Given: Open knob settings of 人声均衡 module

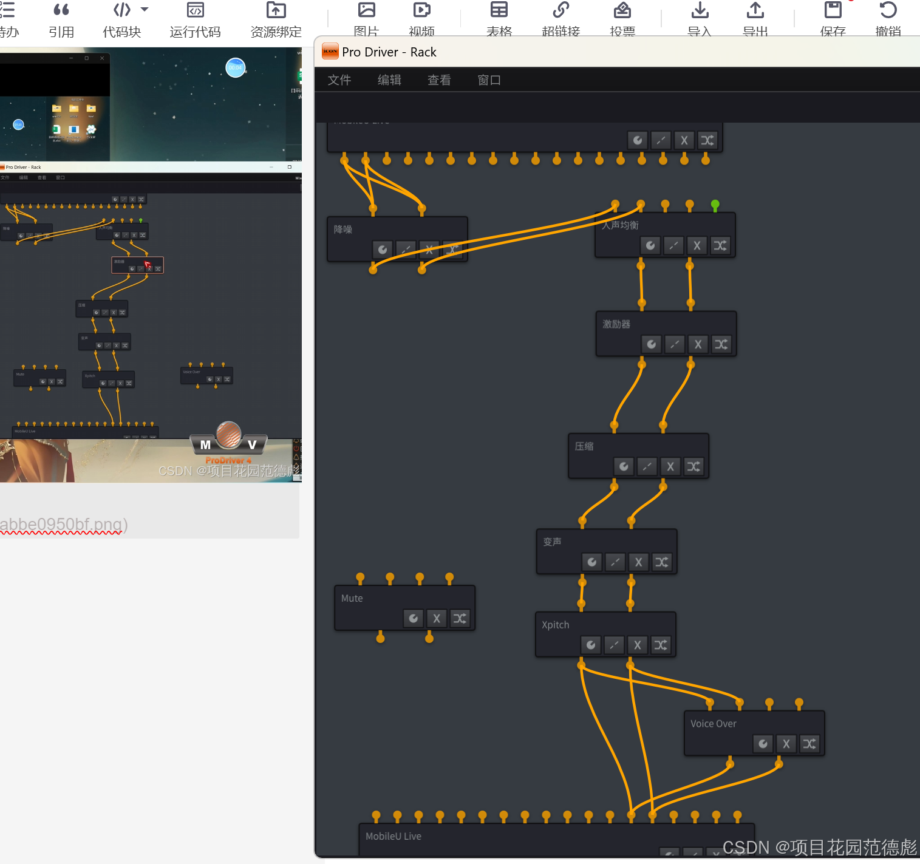Looking at the screenshot, I should [650, 245].
